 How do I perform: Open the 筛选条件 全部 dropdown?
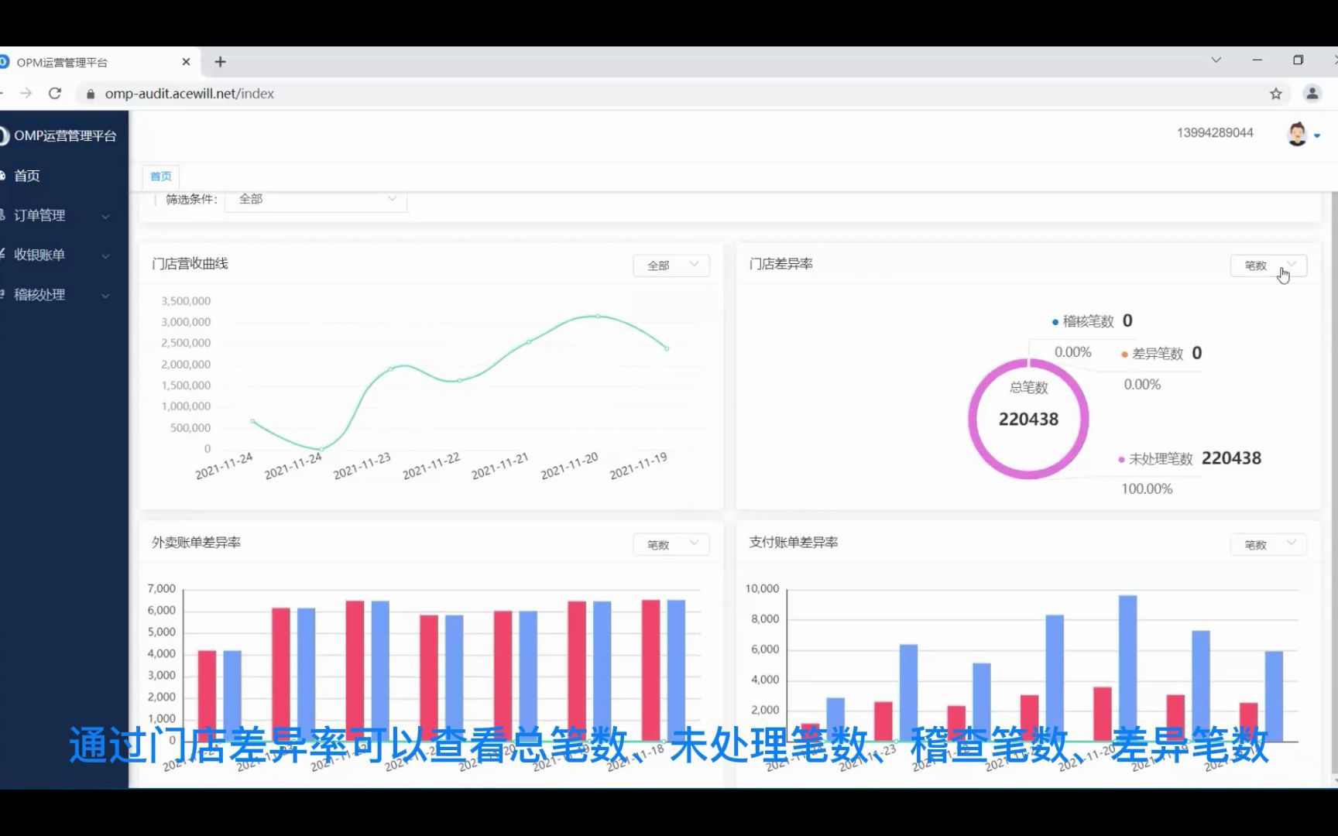pos(316,200)
